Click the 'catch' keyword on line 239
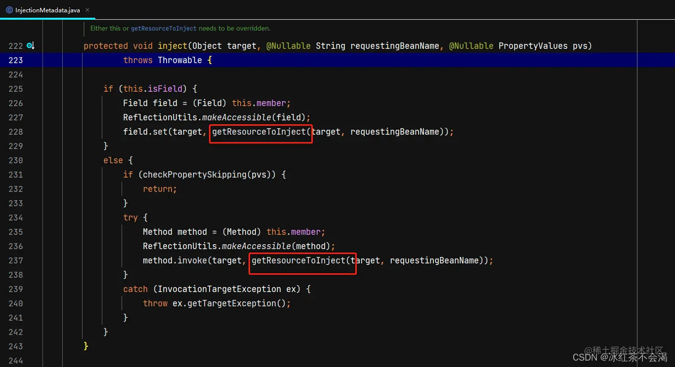The height and width of the screenshot is (367, 675). pyautogui.click(x=135, y=289)
